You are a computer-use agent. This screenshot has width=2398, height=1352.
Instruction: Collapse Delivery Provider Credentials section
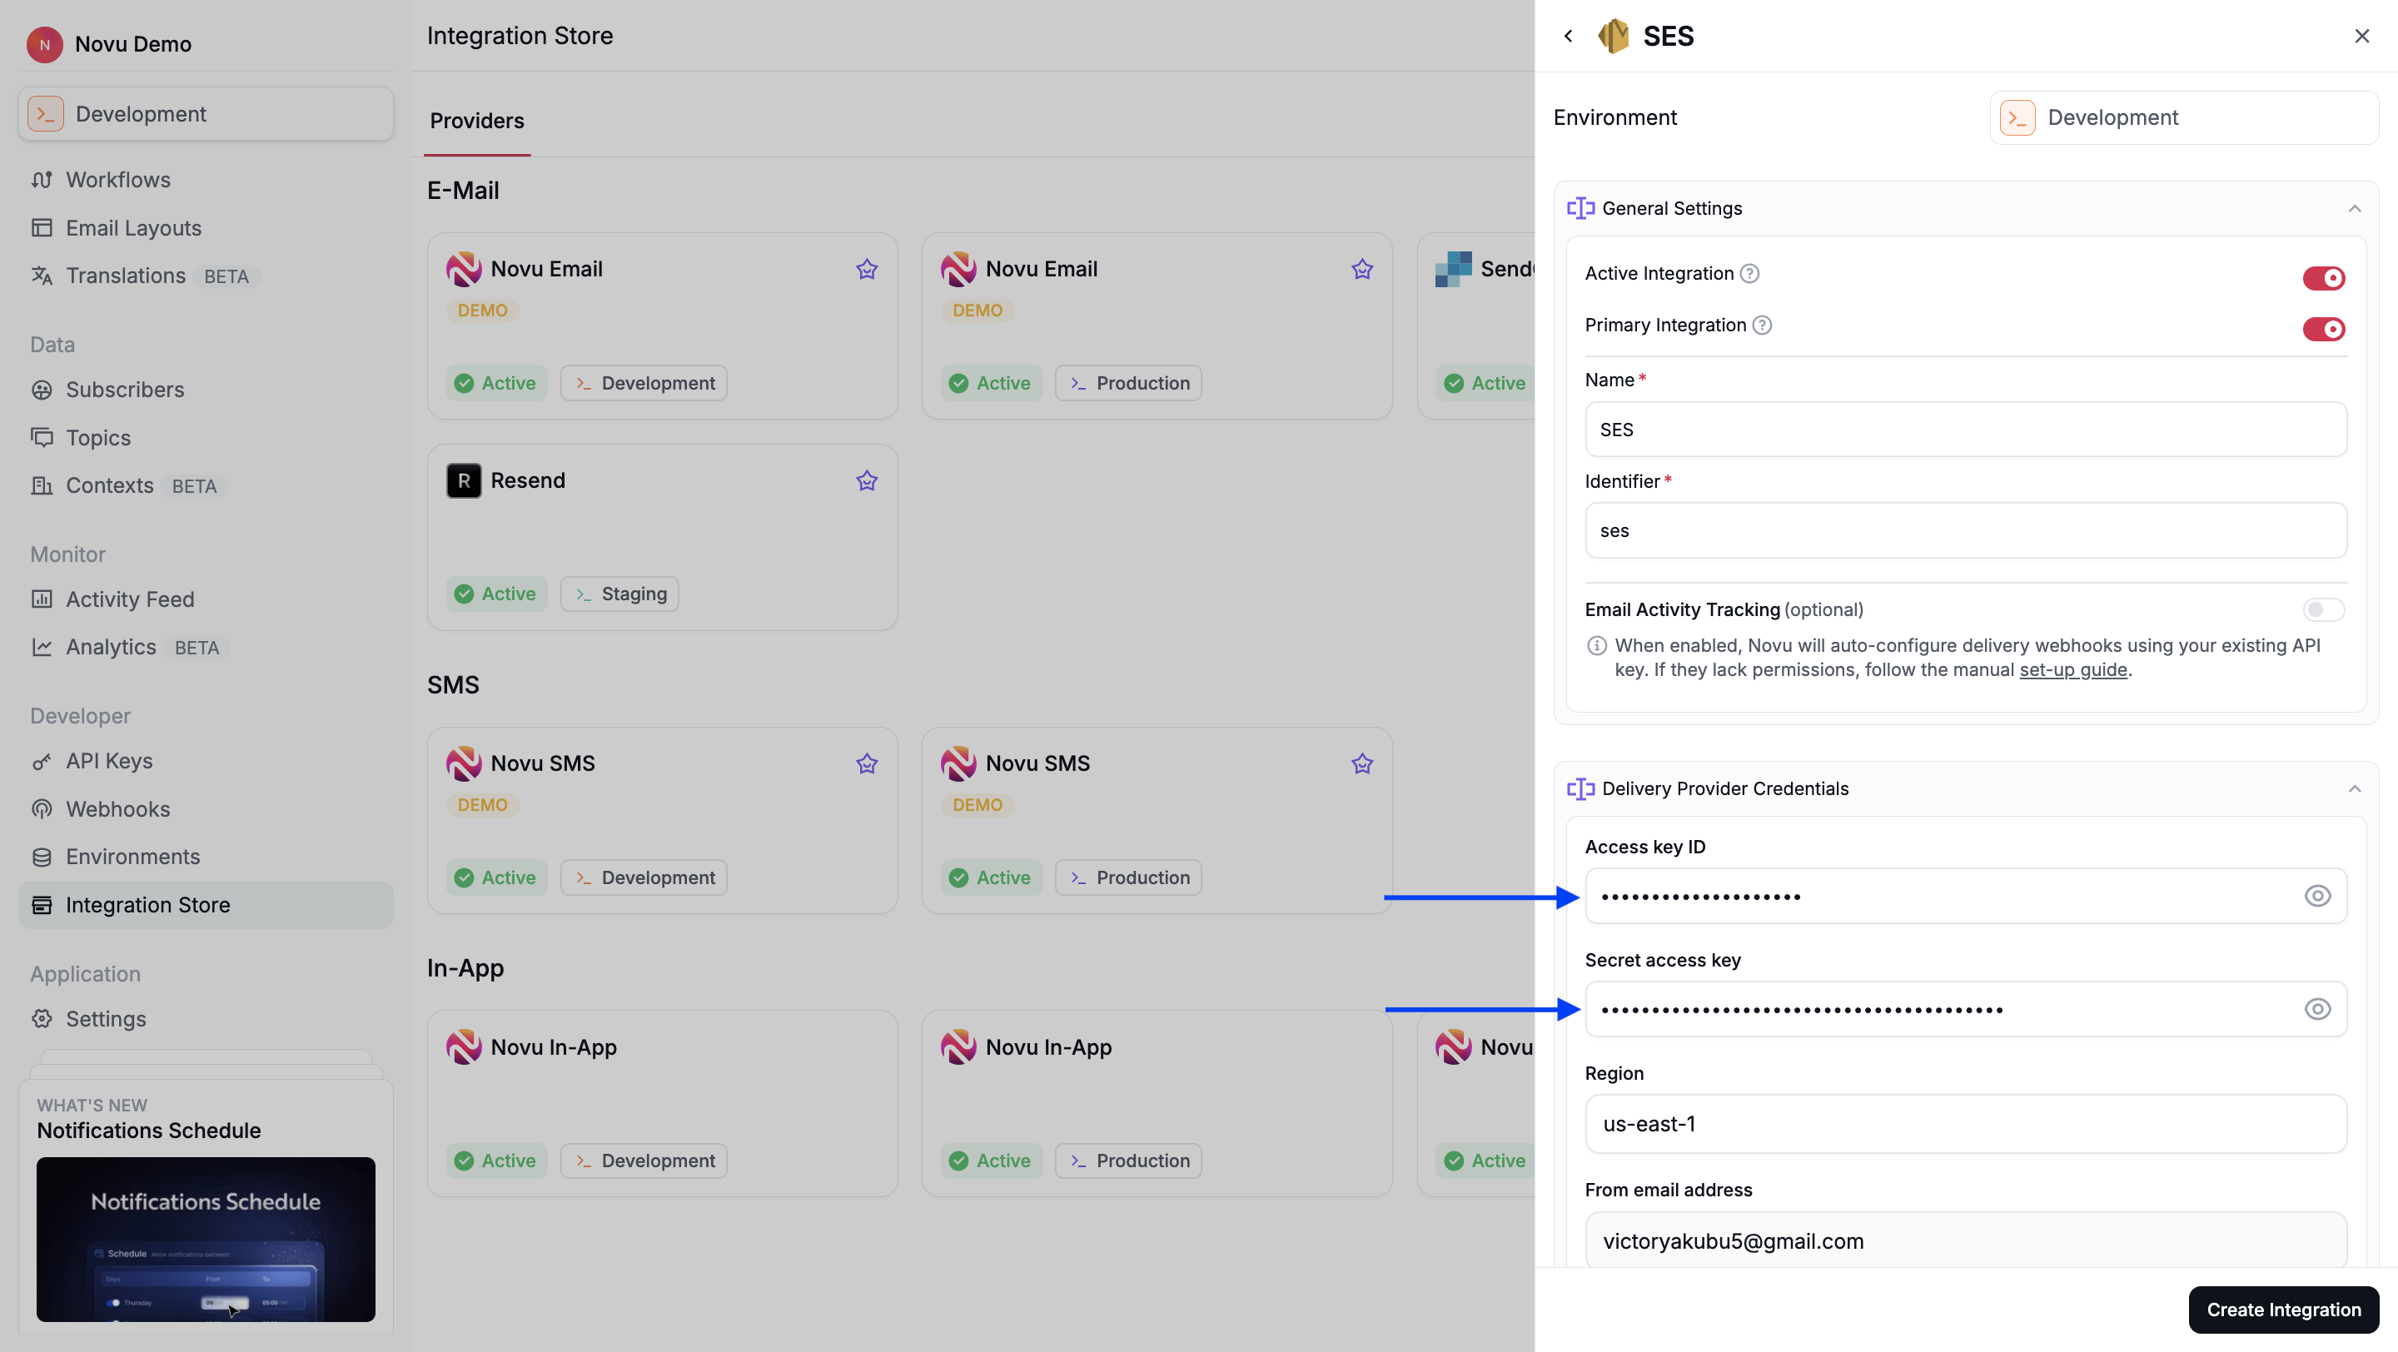(2354, 789)
